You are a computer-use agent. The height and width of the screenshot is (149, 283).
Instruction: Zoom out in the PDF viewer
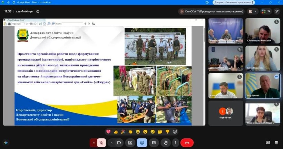point(49,24)
